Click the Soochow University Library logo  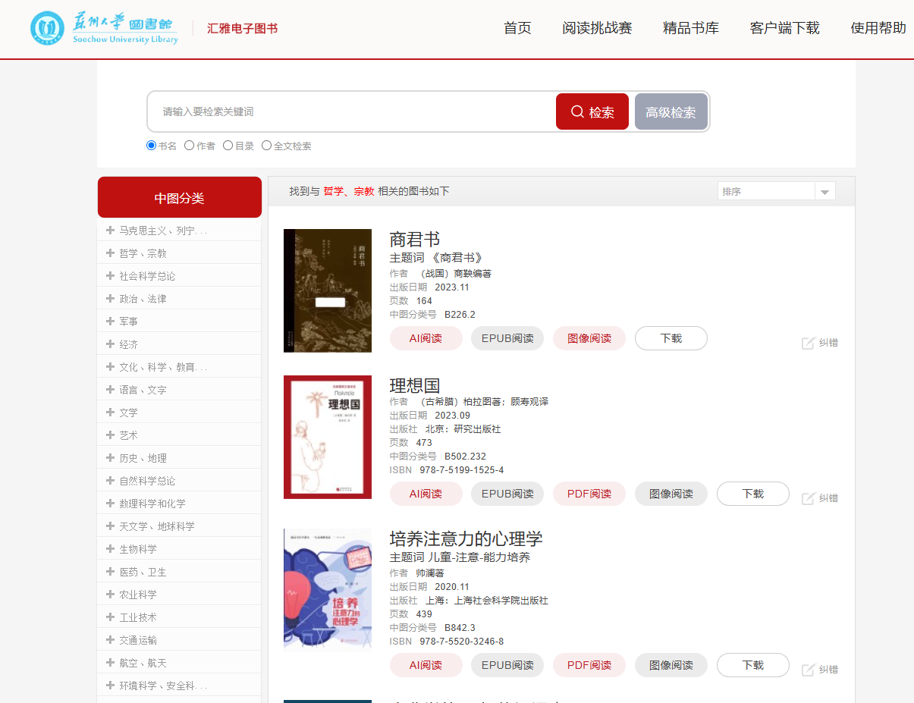[105, 28]
